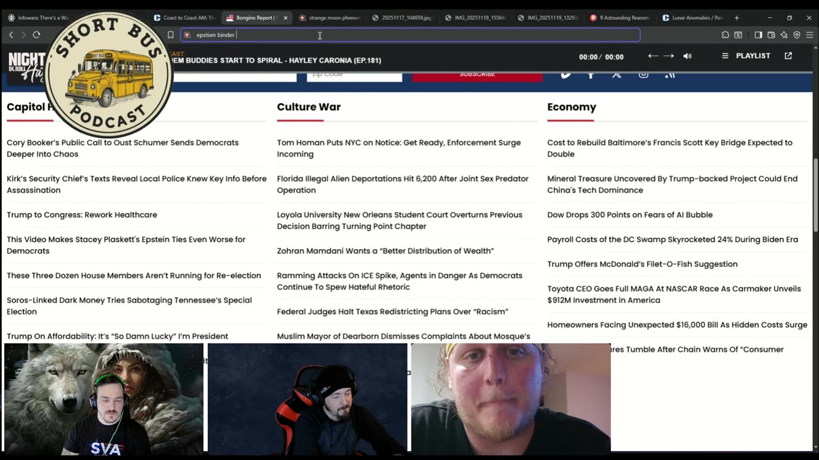Click the search-tabs icon beside extensions
This screenshot has height=460, width=819.
tap(738, 35)
